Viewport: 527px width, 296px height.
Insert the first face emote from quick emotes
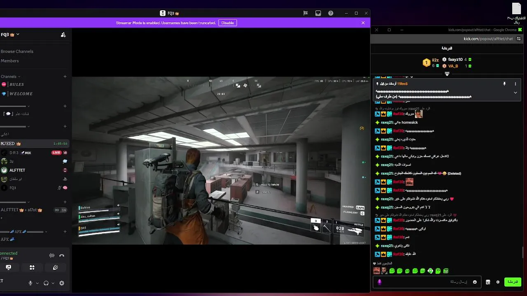pyautogui.click(x=376, y=271)
